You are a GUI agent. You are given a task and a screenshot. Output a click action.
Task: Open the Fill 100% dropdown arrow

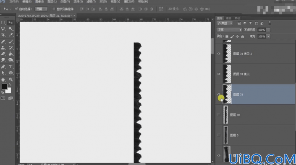268,36
